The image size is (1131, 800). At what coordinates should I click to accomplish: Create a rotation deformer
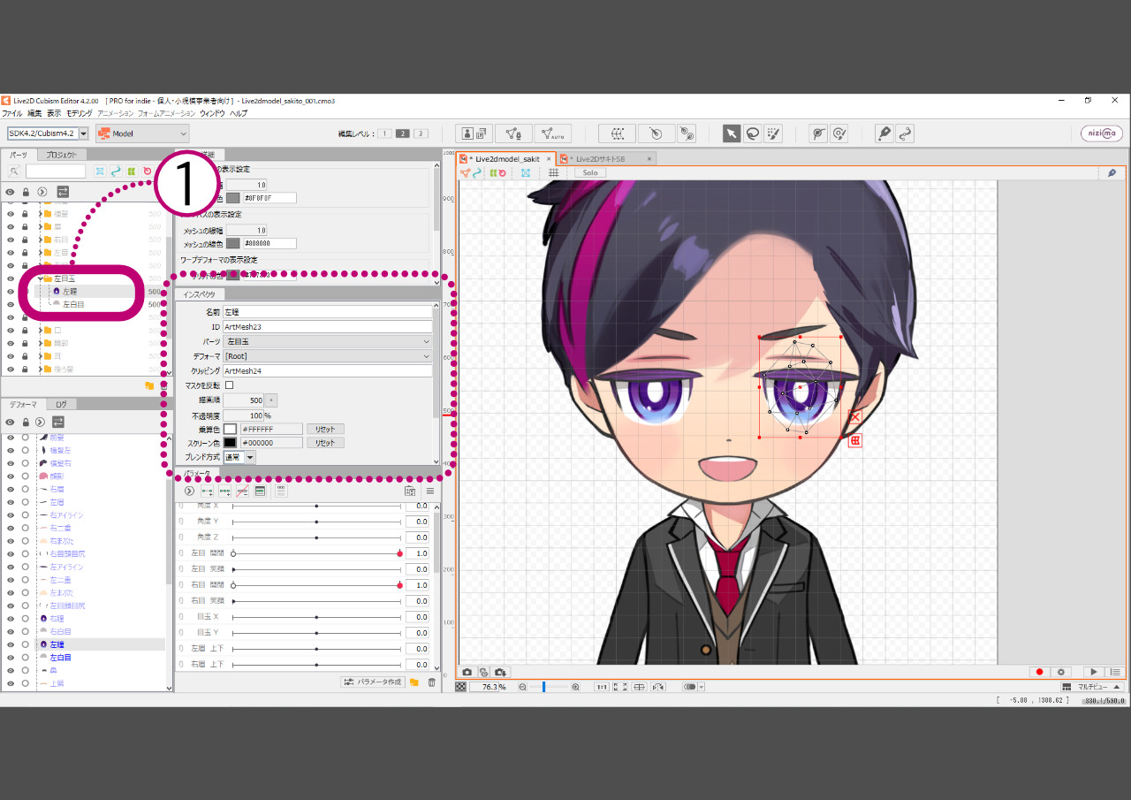(x=656, y=133)
